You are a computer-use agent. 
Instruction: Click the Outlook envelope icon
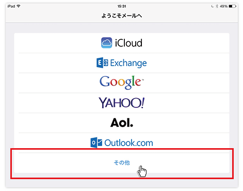pos(96,142)
